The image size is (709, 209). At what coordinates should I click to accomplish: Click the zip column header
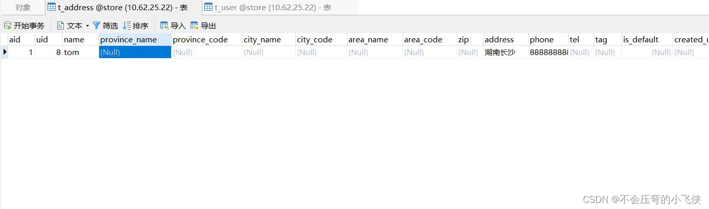(x=470, y=39)
